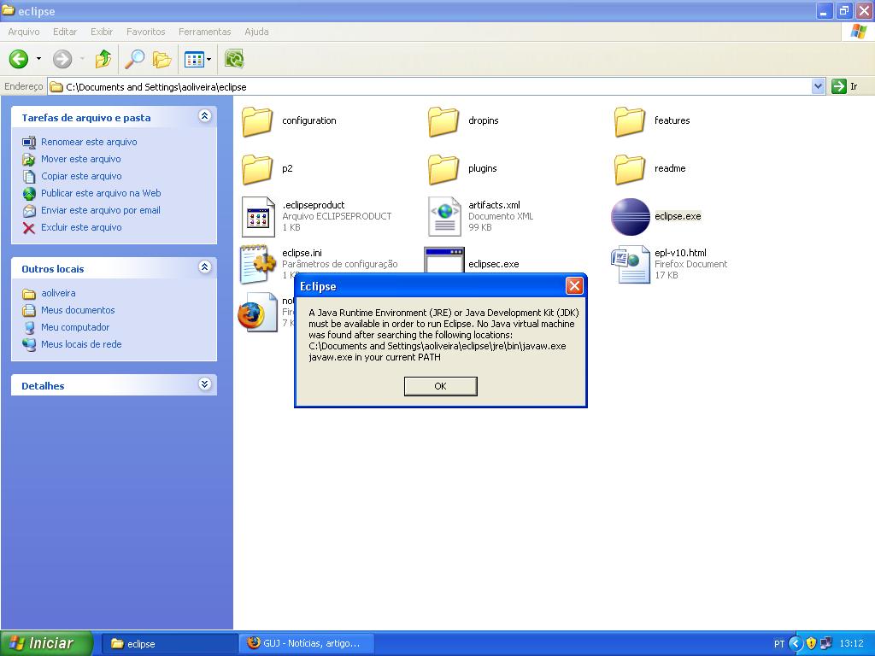Screen dimensions: 875x656
Task: Open the Favoritos menu
Action: coord(145,32)
